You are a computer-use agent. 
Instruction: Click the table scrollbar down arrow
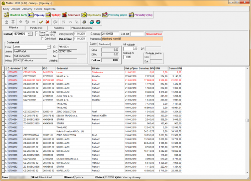click(x=247, y=172)
